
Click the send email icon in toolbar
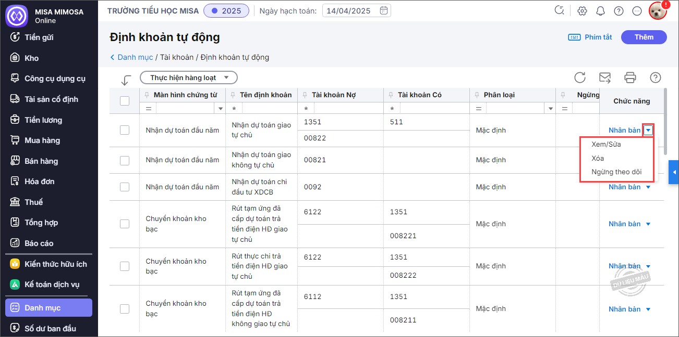(605, 77)
